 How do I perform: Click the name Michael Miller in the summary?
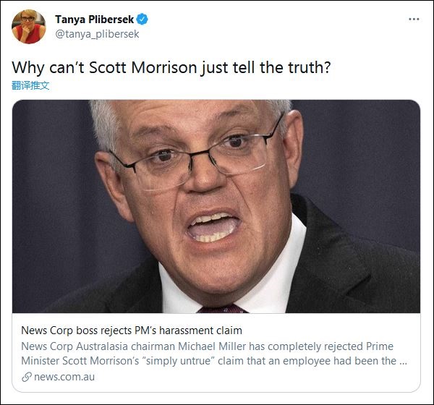[x=212, y=346]
